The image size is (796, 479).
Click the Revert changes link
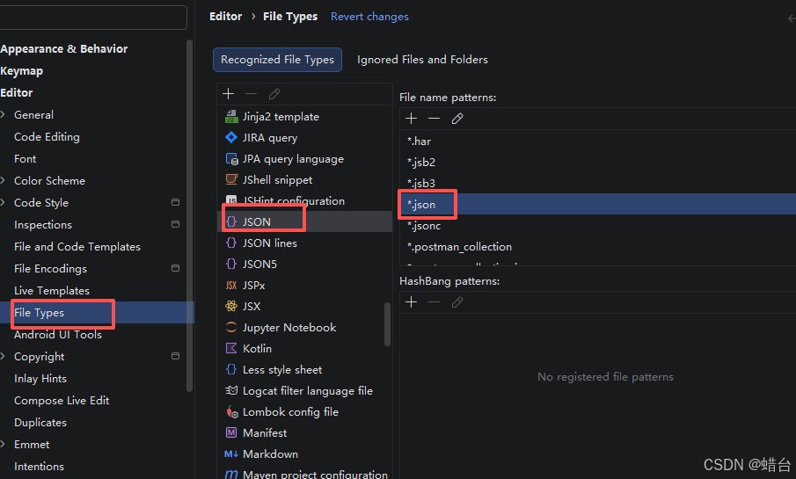tap(369, 17)
